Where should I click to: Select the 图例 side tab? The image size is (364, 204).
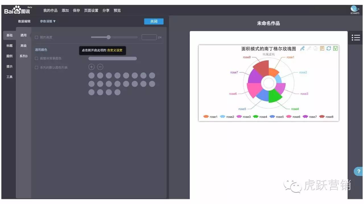(9, 56)
